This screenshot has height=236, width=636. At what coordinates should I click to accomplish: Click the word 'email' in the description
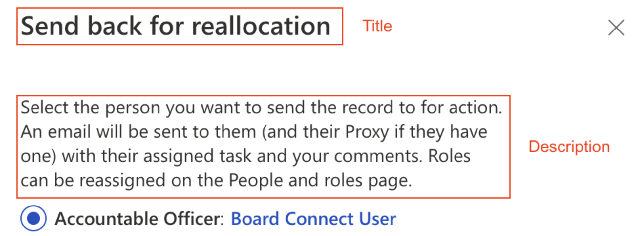69,132
